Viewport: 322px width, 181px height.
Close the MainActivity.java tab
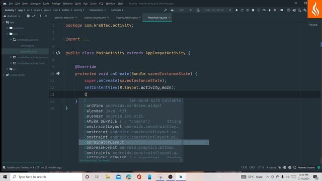click(x=170, y=18)
